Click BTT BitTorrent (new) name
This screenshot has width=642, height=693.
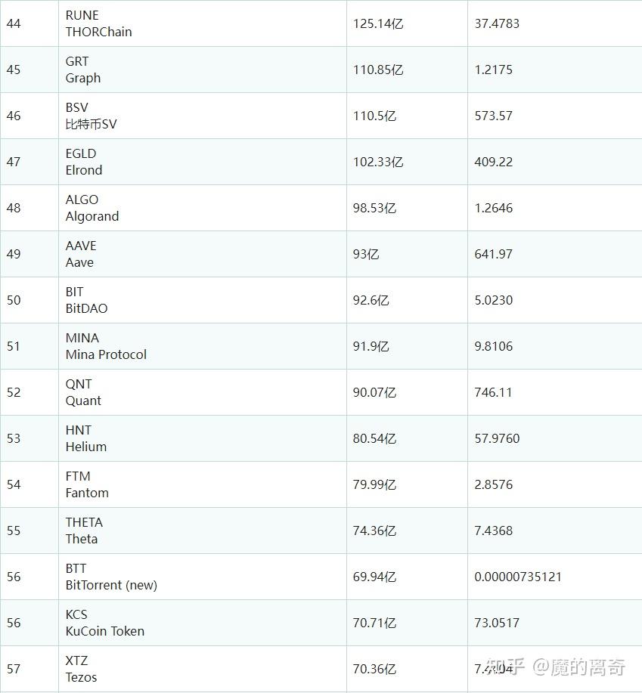pos(111,577)
